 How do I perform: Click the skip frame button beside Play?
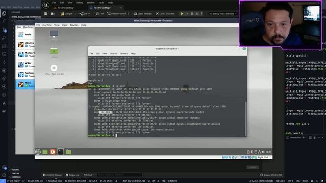pyautogui.click(x=187, y=14)
